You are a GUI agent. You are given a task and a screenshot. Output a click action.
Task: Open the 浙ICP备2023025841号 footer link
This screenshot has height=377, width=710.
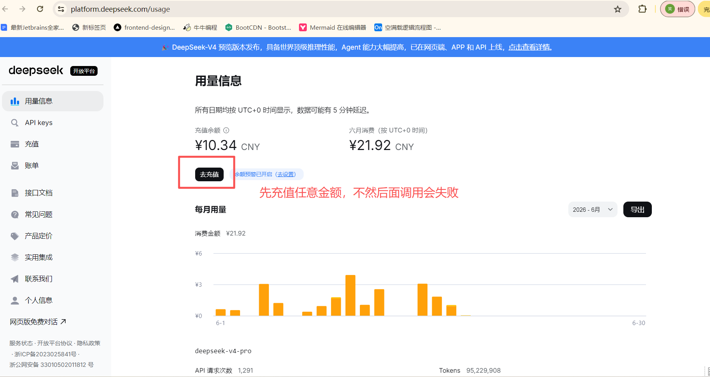click(x=45, y=354)
